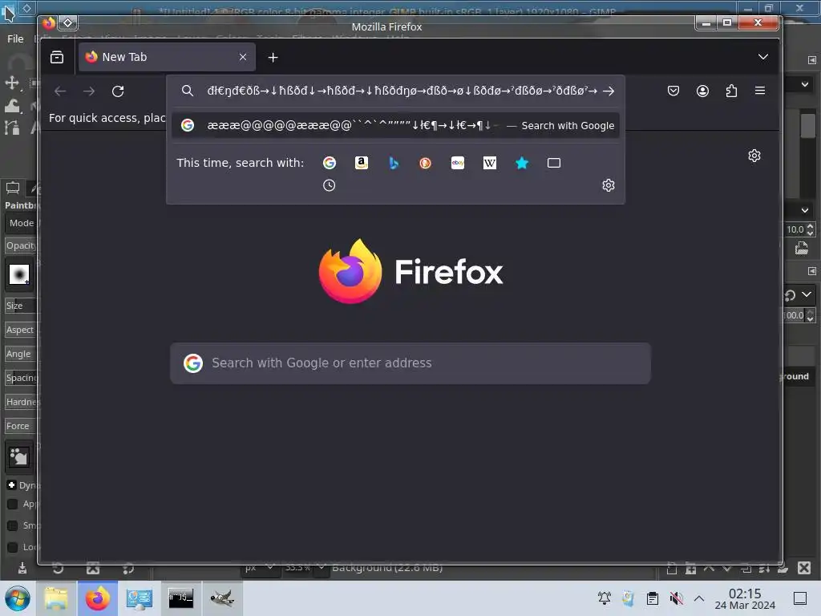The image size is (821, 616).
Task: Open the Firefox account menu
Action: pyautogui.click(x=702, y=91)
